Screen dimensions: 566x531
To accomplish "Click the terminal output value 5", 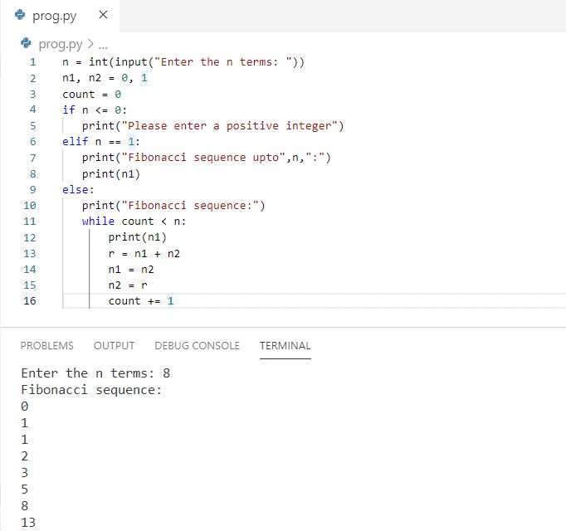I will (x=25, y=489).
